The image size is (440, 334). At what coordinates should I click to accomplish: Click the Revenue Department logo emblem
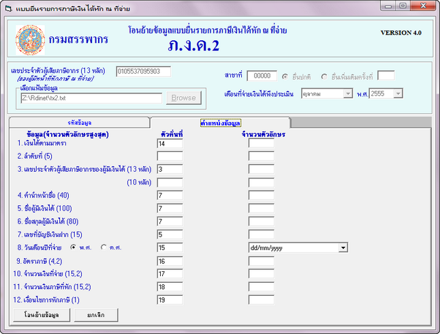click(x=29, y=39)
